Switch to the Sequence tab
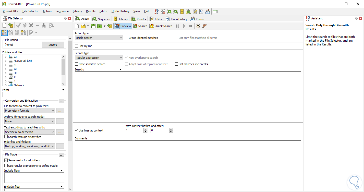Viewport: 364px width, 192px height. tap(101, 19)
